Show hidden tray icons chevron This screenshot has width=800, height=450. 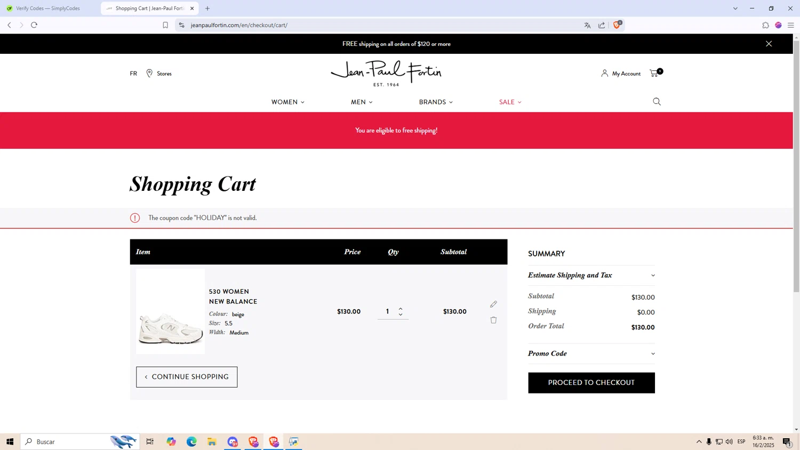click(699, 441)
